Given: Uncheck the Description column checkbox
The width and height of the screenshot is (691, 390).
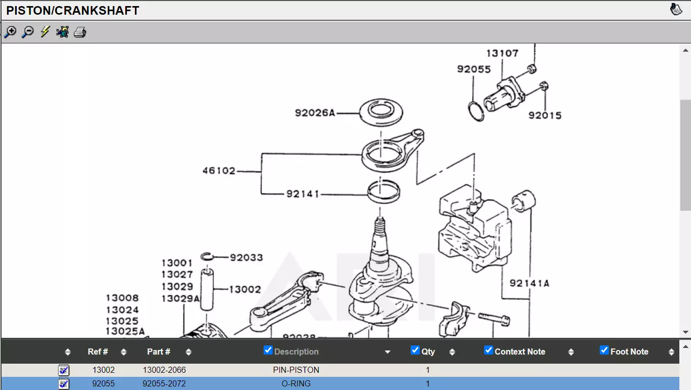Looking at the screenshot, I should [x=268, y=350].
